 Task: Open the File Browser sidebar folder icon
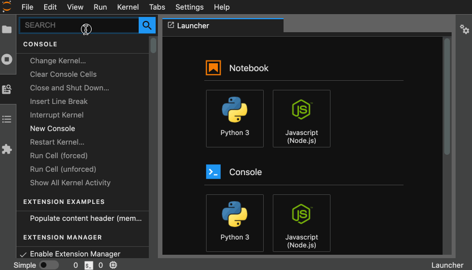pyautogui.click(x=7, y=29)
